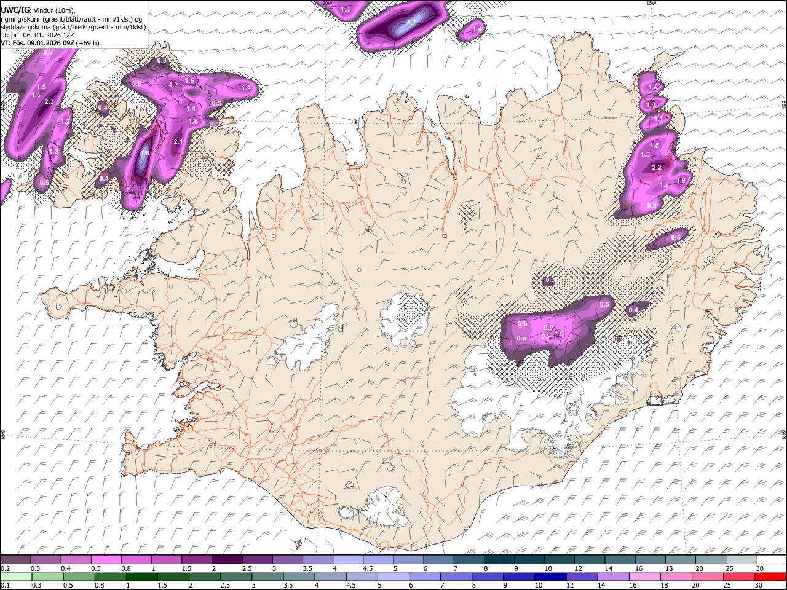This screenshot has width=787, height=590.
Task: Select the darkest green 1–1.5 lower legend swatch
Action: [142, 576]
